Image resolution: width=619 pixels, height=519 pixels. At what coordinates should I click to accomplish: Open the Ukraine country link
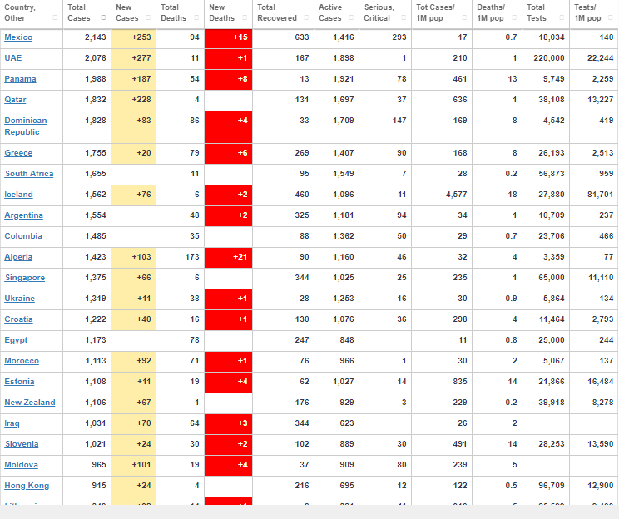tap(19, 299)
